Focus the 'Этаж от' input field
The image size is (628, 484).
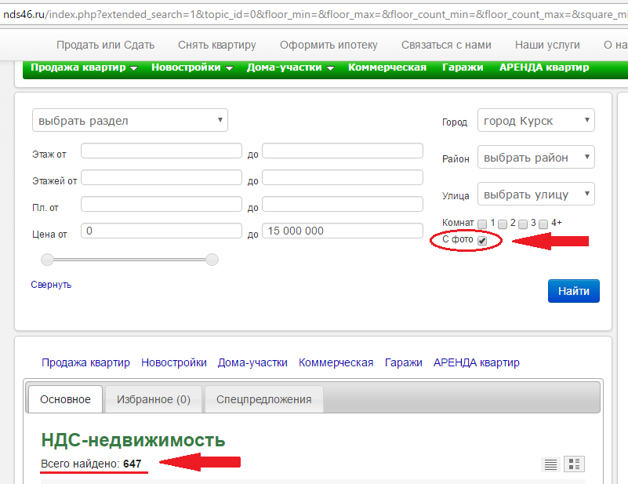[162, 151]
